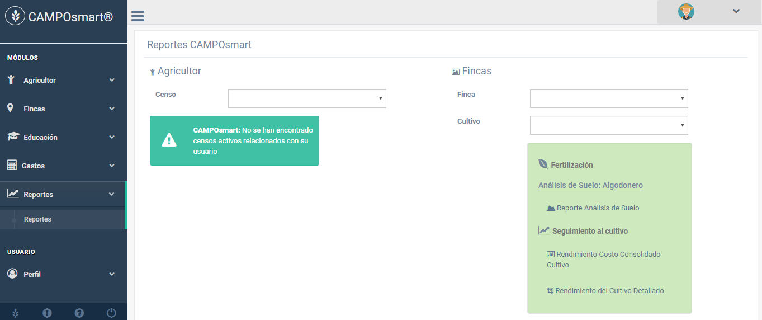This screenshot has height=320, width=762.
Task: Expand the Agricultor chevron arrow
Action: tap(112, 80)
